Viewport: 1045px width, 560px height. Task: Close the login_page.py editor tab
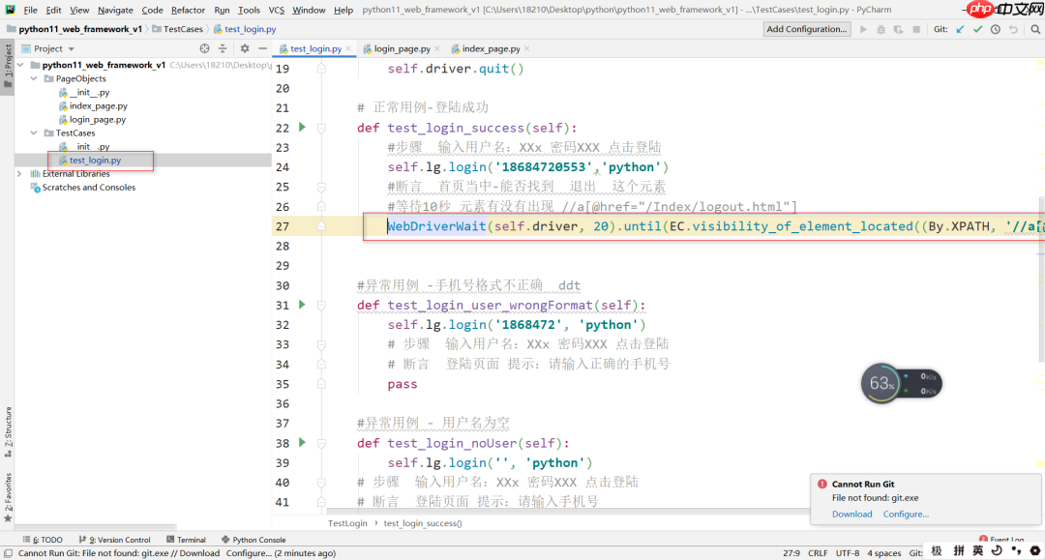[436, 48]
